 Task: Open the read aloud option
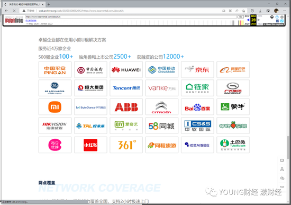(x=237, y=11)
